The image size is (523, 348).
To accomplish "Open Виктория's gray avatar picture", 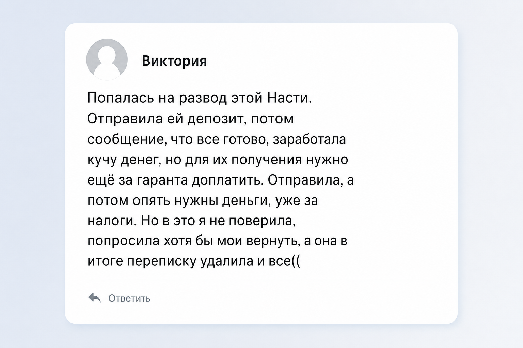I will click(107, 59).
